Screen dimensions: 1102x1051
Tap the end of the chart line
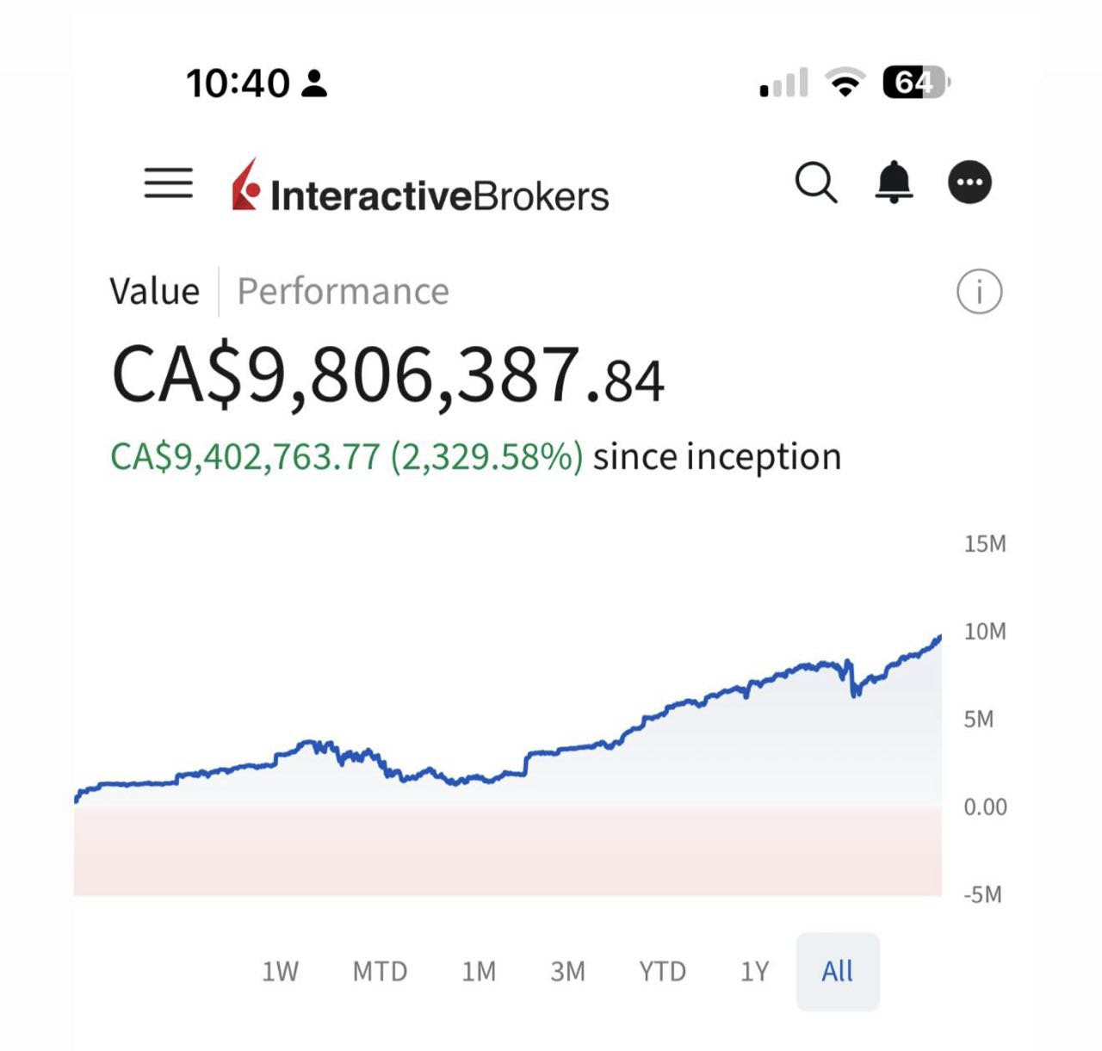click(939, 638)
